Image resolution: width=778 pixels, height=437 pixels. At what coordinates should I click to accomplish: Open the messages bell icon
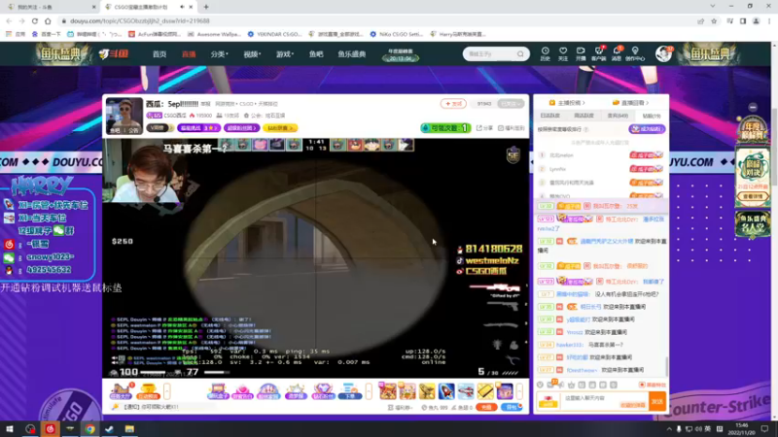617,53
